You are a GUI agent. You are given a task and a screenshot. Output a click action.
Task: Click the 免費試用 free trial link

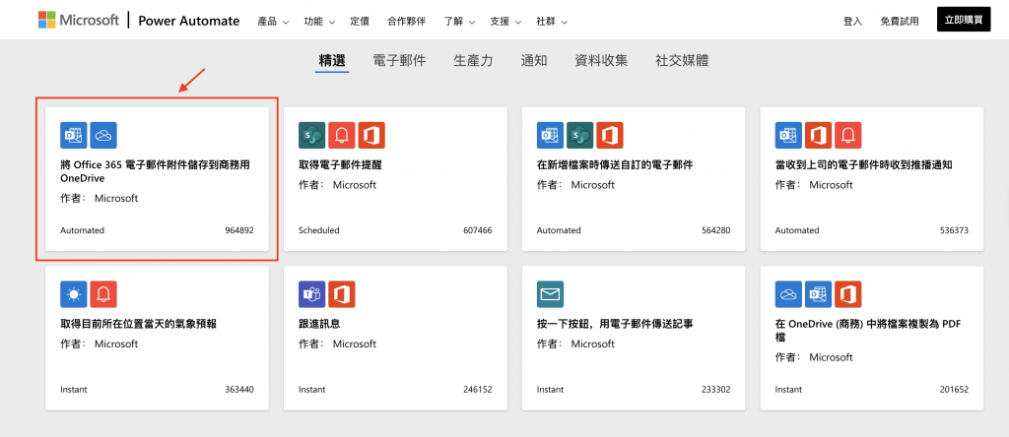point(900,22)
